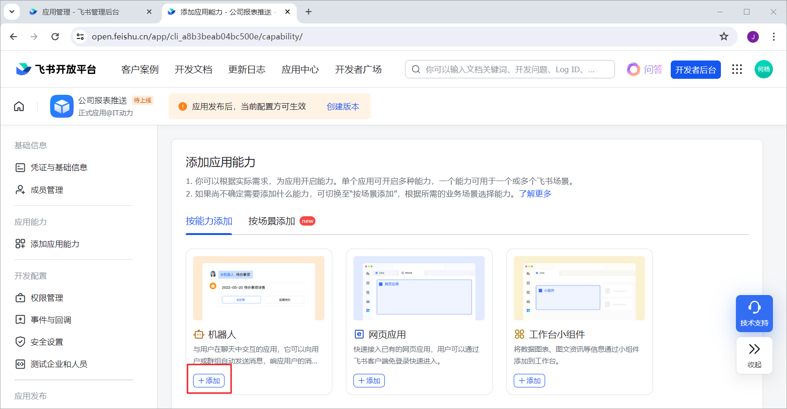787x409 pixels.
Task: Expand the browser tab search dropdown
Action: (12, 12)
